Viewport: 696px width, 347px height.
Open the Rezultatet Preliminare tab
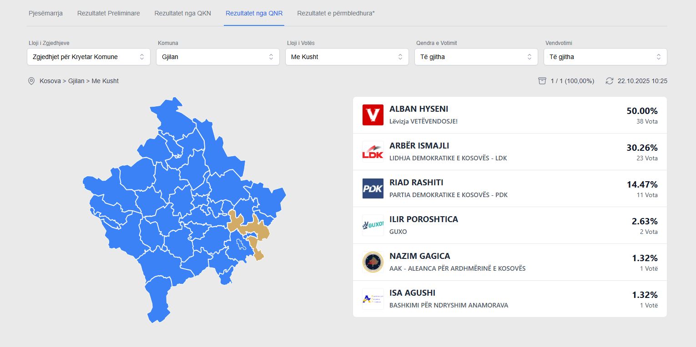pyautogui.click(x=109, y=13)
